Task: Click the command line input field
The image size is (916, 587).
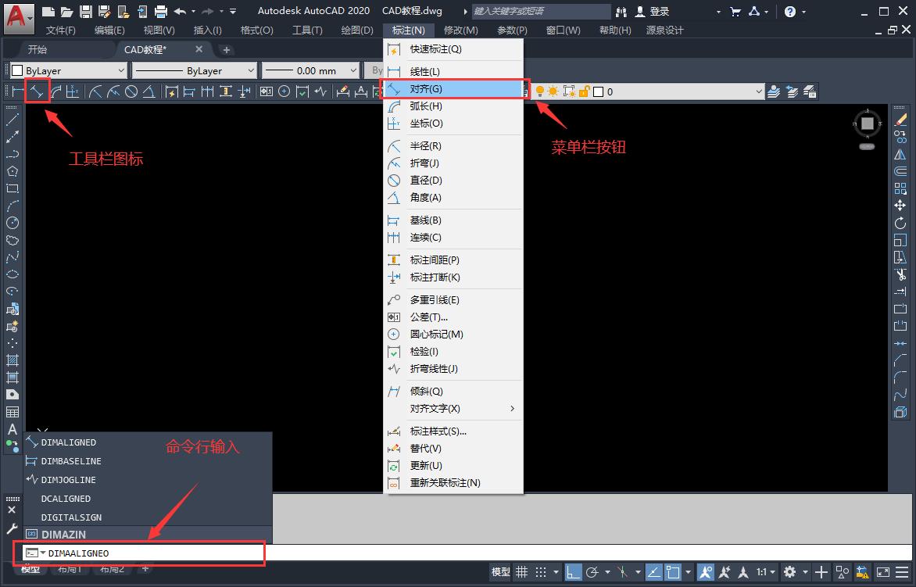Action: [467, 553]
